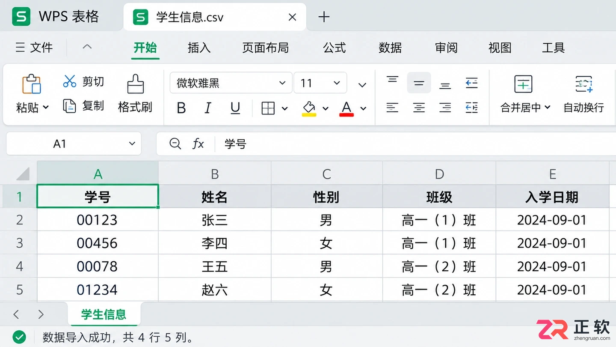Open the 页面布局 ribbon tab
Screen dimensions: 616x347
pyautogui.click(x=265, y=48)
